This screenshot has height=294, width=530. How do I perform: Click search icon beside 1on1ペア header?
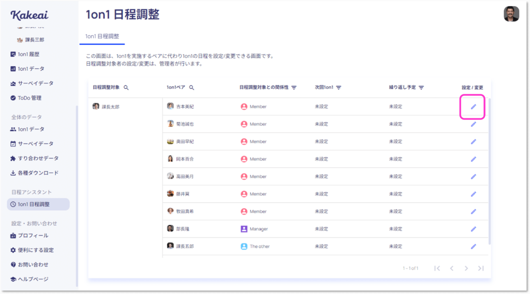pyautogui.click(x=192, y=88)
